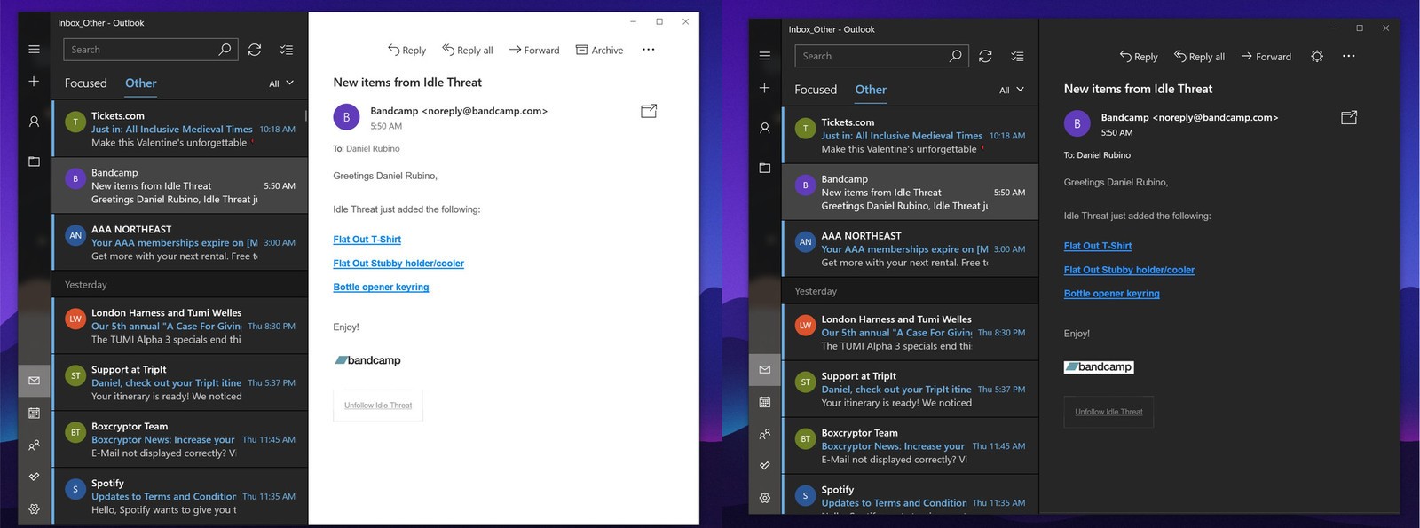Image resolution: width=1420 pixels, height=528 pixels.
Task: Open the Flat Out T-Shirt link in the left window
Action: [367, 240]
